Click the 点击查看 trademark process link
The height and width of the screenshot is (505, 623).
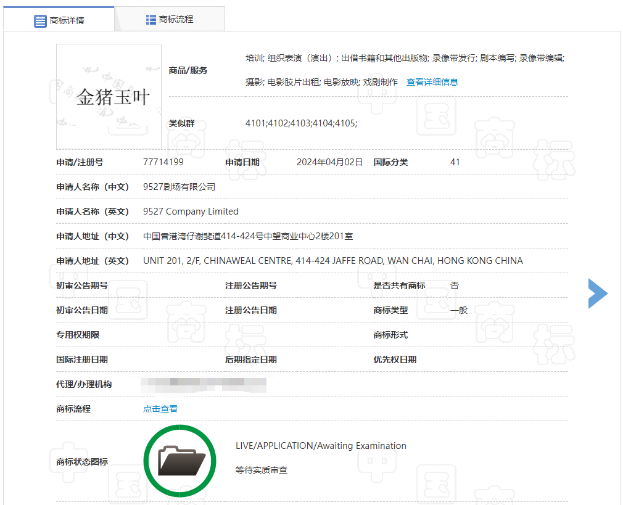(160, 408)
